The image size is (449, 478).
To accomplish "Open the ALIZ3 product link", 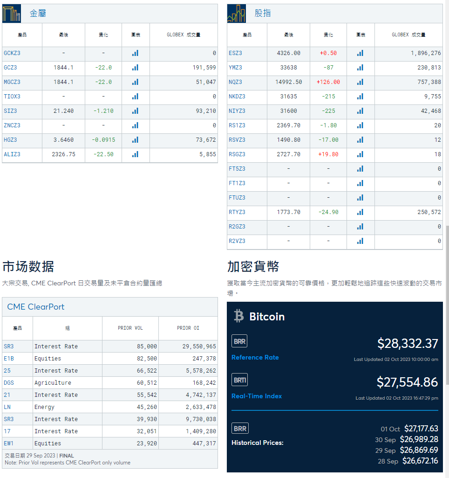I will 12,154.
